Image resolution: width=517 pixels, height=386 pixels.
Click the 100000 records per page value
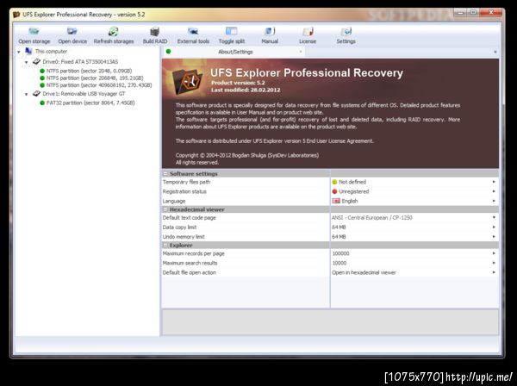340,253
